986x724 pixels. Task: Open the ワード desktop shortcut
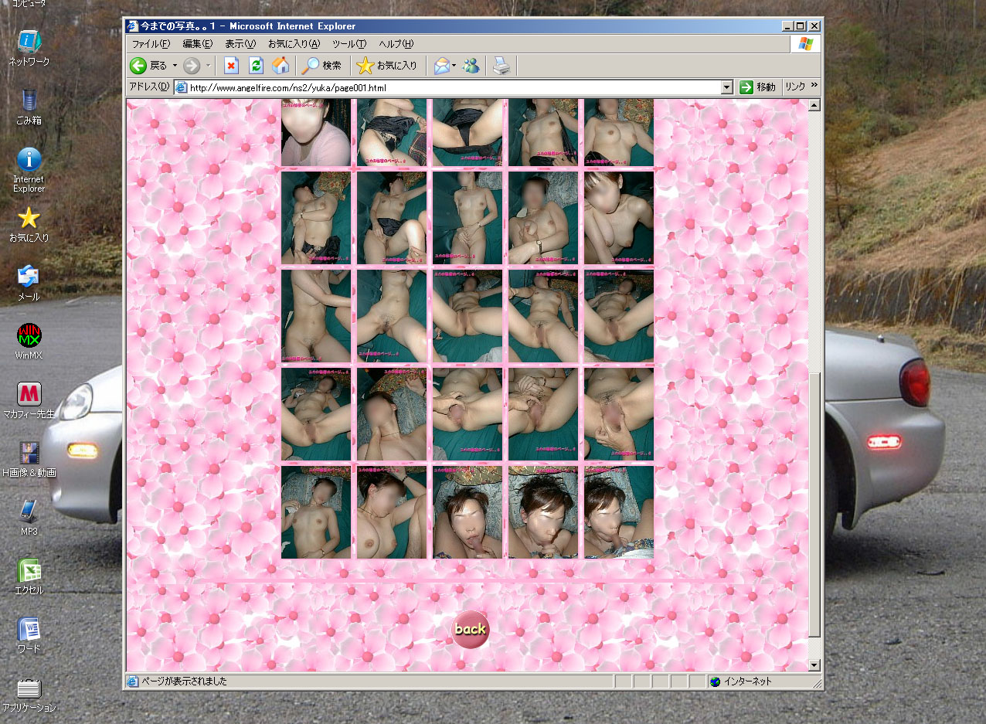point(29,630)
